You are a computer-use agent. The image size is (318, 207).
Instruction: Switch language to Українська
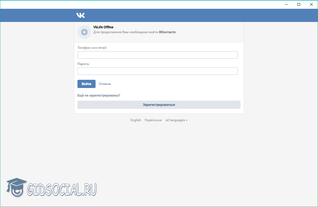tap(153, 120)
